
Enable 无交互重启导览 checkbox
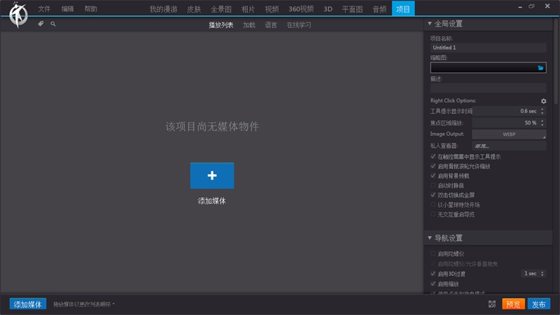click(433, 214)
